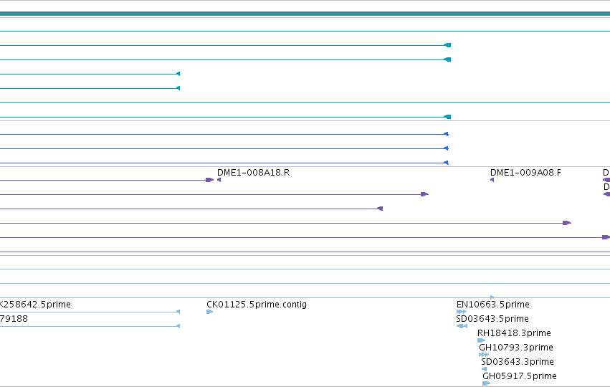Screen dimensions: 610x387
Task: Click the CK01125.5prime.contig label
Action: coord(257,305)
